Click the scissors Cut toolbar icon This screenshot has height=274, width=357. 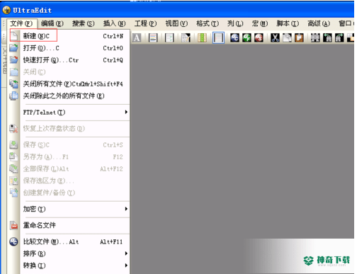click(x=275, y=38)
